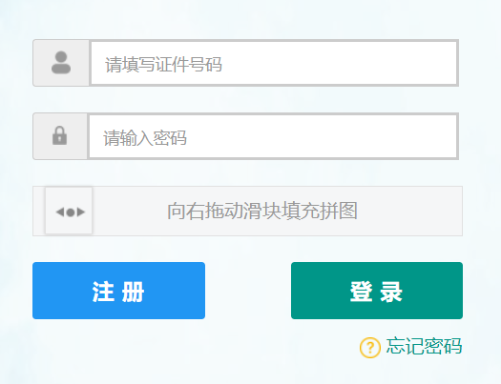Screen dimensions: 501x384
Task: Click the yellow question mark help icon
Action: pyautogui.click(x=370, y=347)
